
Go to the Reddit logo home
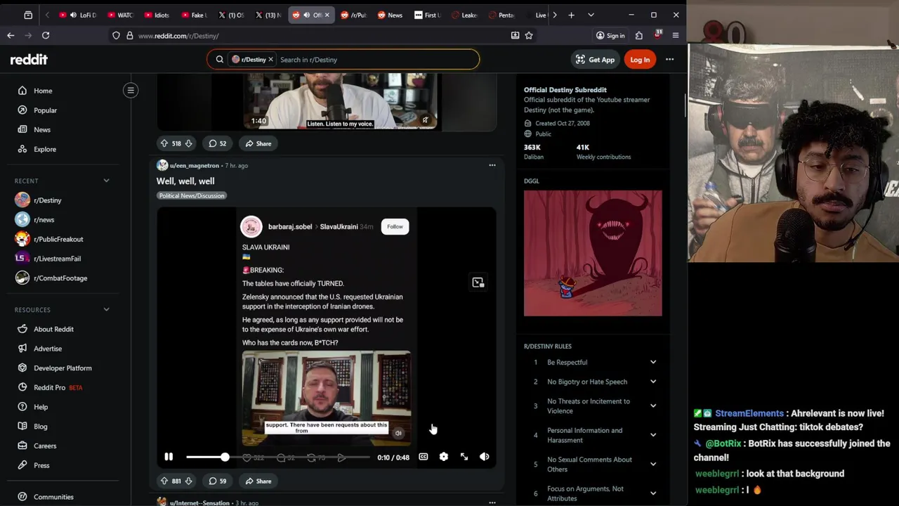29,60
